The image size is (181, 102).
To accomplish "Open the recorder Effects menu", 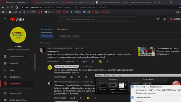I will [x=107, y=75].
